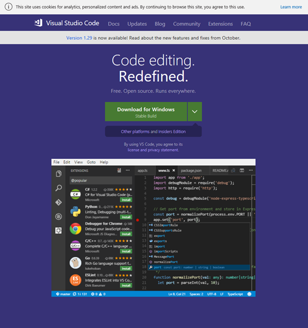308x328 pixels.
Task: Switch to the app.ts tab
Action: point(142,171)
